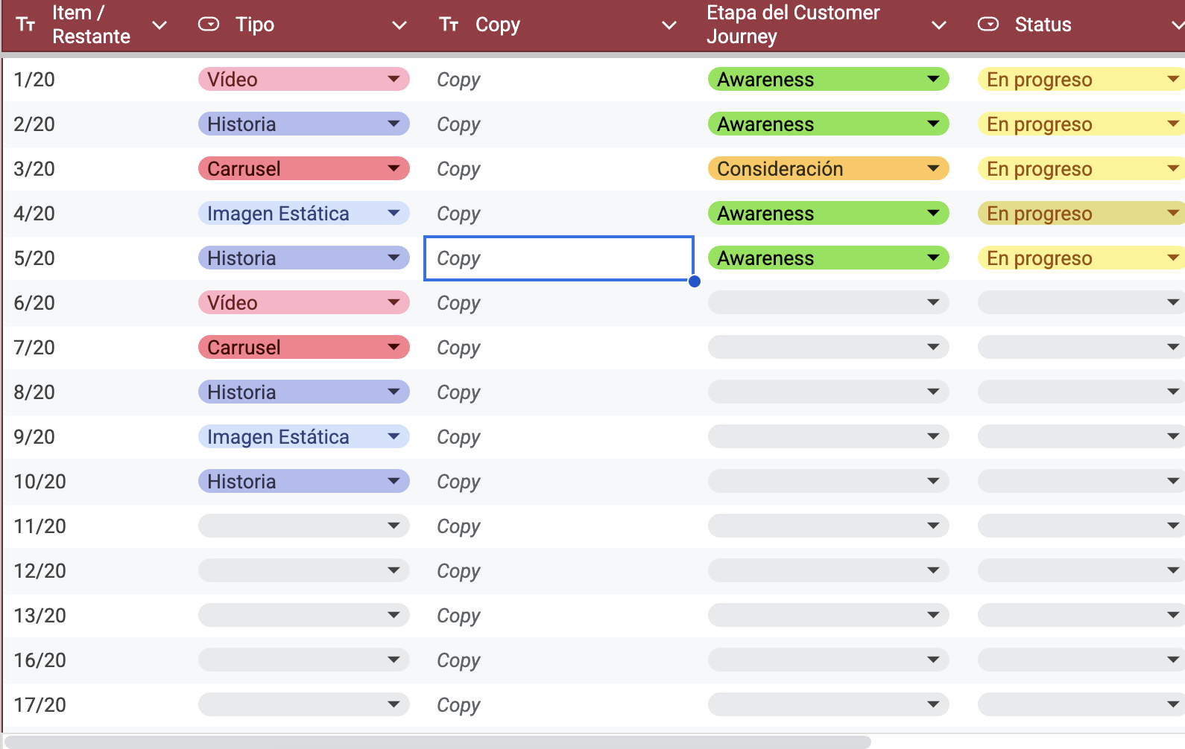Image resolution: width=1185 pixels, height=749 pixels.
Task: Click the Status column header label
Action: pyautogui.click(x=1043, y=25)
